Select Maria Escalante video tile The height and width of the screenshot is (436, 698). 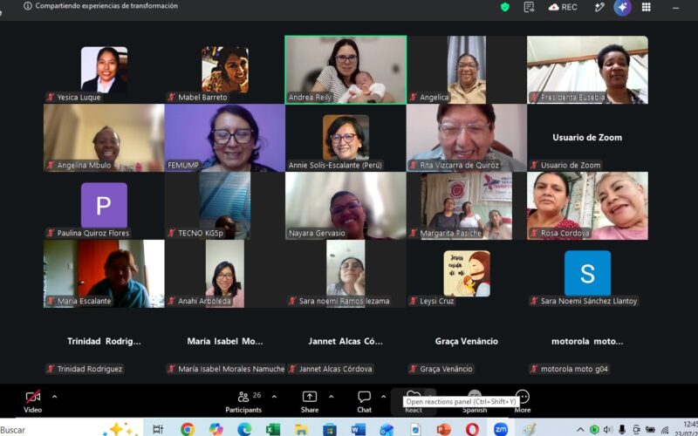pyautogui.click(x=104, y=274)
